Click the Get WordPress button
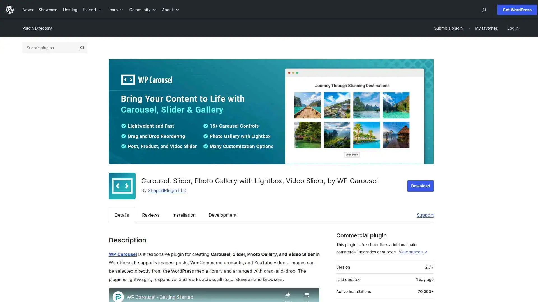Image resolution: width=538 pixels, height=302 pixels. pos(517,10)
